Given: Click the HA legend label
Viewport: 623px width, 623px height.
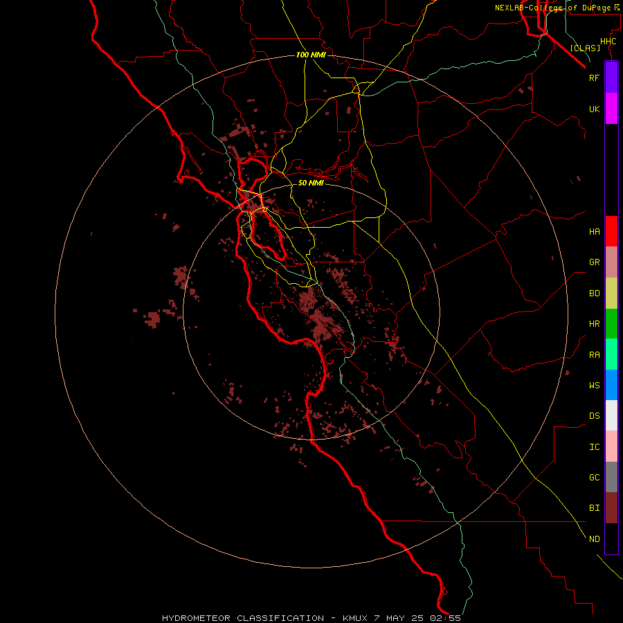Looking at the screenshot, I should coord(594,231).
